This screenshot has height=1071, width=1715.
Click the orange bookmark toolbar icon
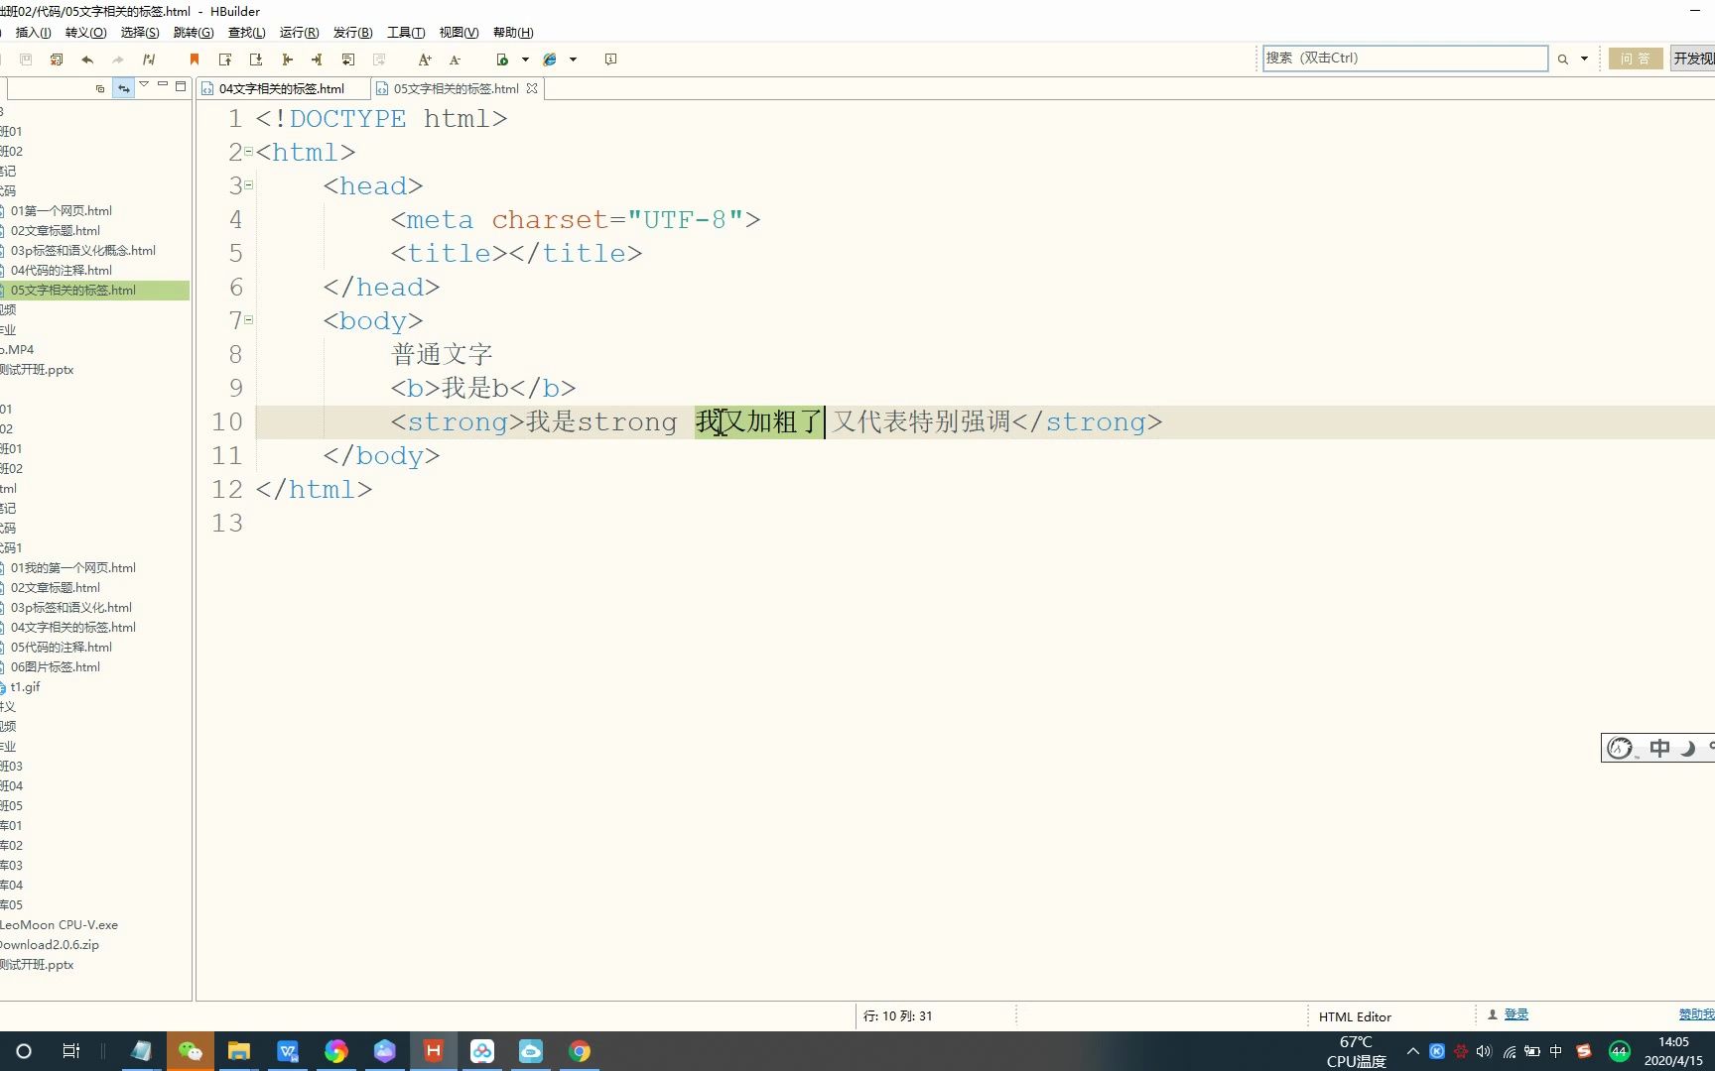(x=195, y=59)
